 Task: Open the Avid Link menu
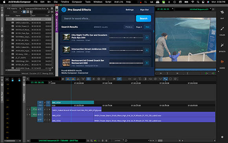pos(118,2)
